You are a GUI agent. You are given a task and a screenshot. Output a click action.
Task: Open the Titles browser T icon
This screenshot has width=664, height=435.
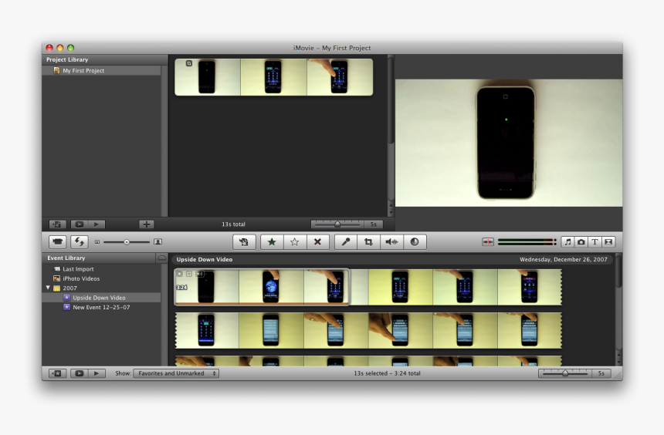pyautogui.click(x=595, y=242)
